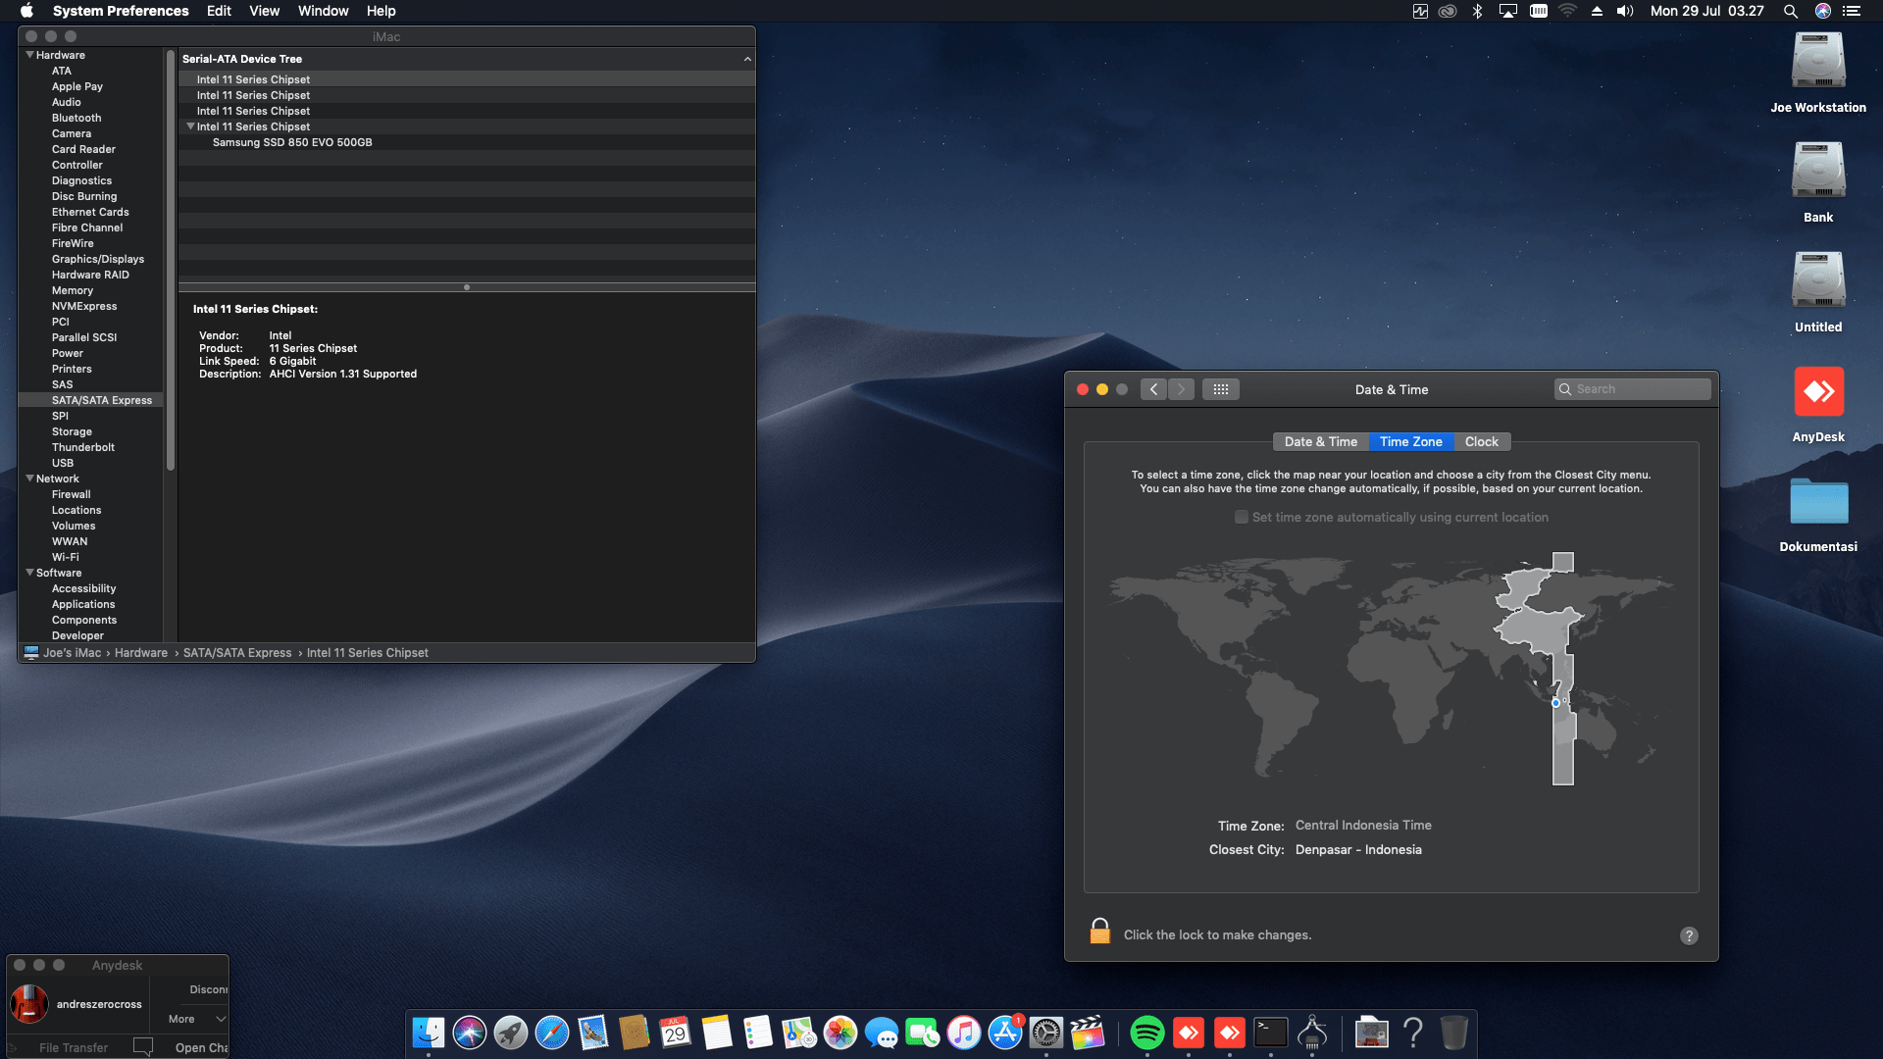Collapse the Network section triangle
This screenshot has height=1059, width=1883.
pyautogui.click(x=29, y=479)
